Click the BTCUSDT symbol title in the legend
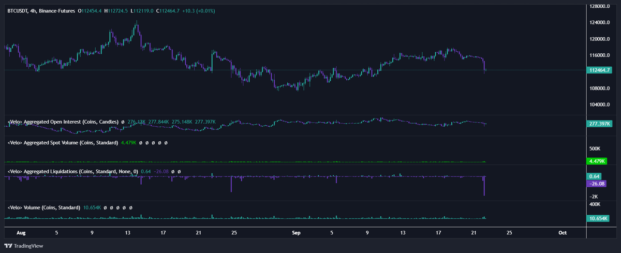621x253 pixels. tap(40, 11)
